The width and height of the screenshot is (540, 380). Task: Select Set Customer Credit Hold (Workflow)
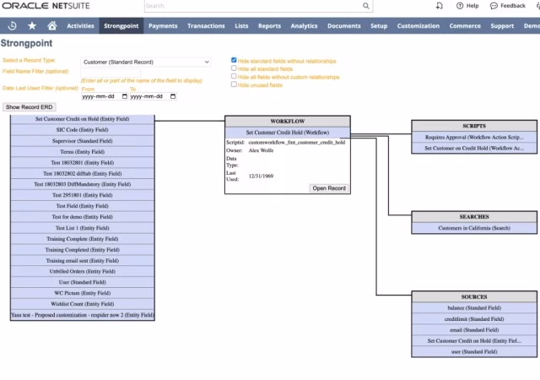288,133
